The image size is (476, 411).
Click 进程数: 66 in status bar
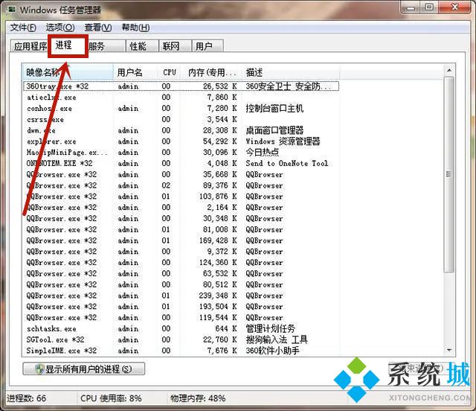pos(27,398)
